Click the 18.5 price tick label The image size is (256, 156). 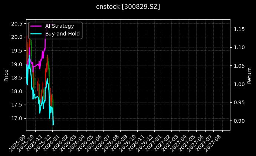(x=17, y=78)
